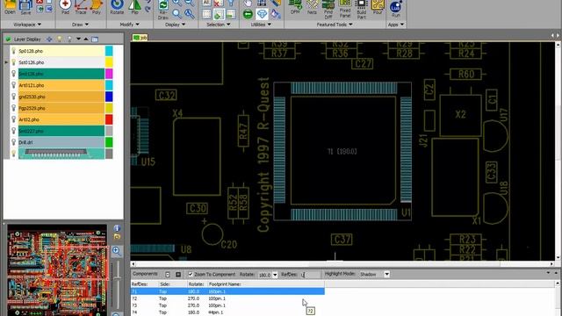
Task: Sort by Side column header
Action: point(172,284)
